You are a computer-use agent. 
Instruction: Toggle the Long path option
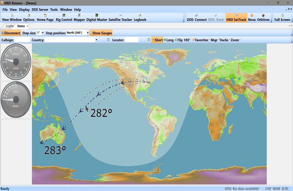click(x=168, y=40)
